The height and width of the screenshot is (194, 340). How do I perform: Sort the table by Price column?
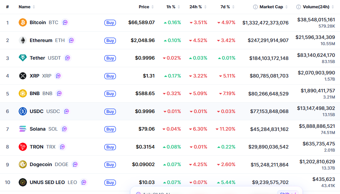tap(144, 7)
